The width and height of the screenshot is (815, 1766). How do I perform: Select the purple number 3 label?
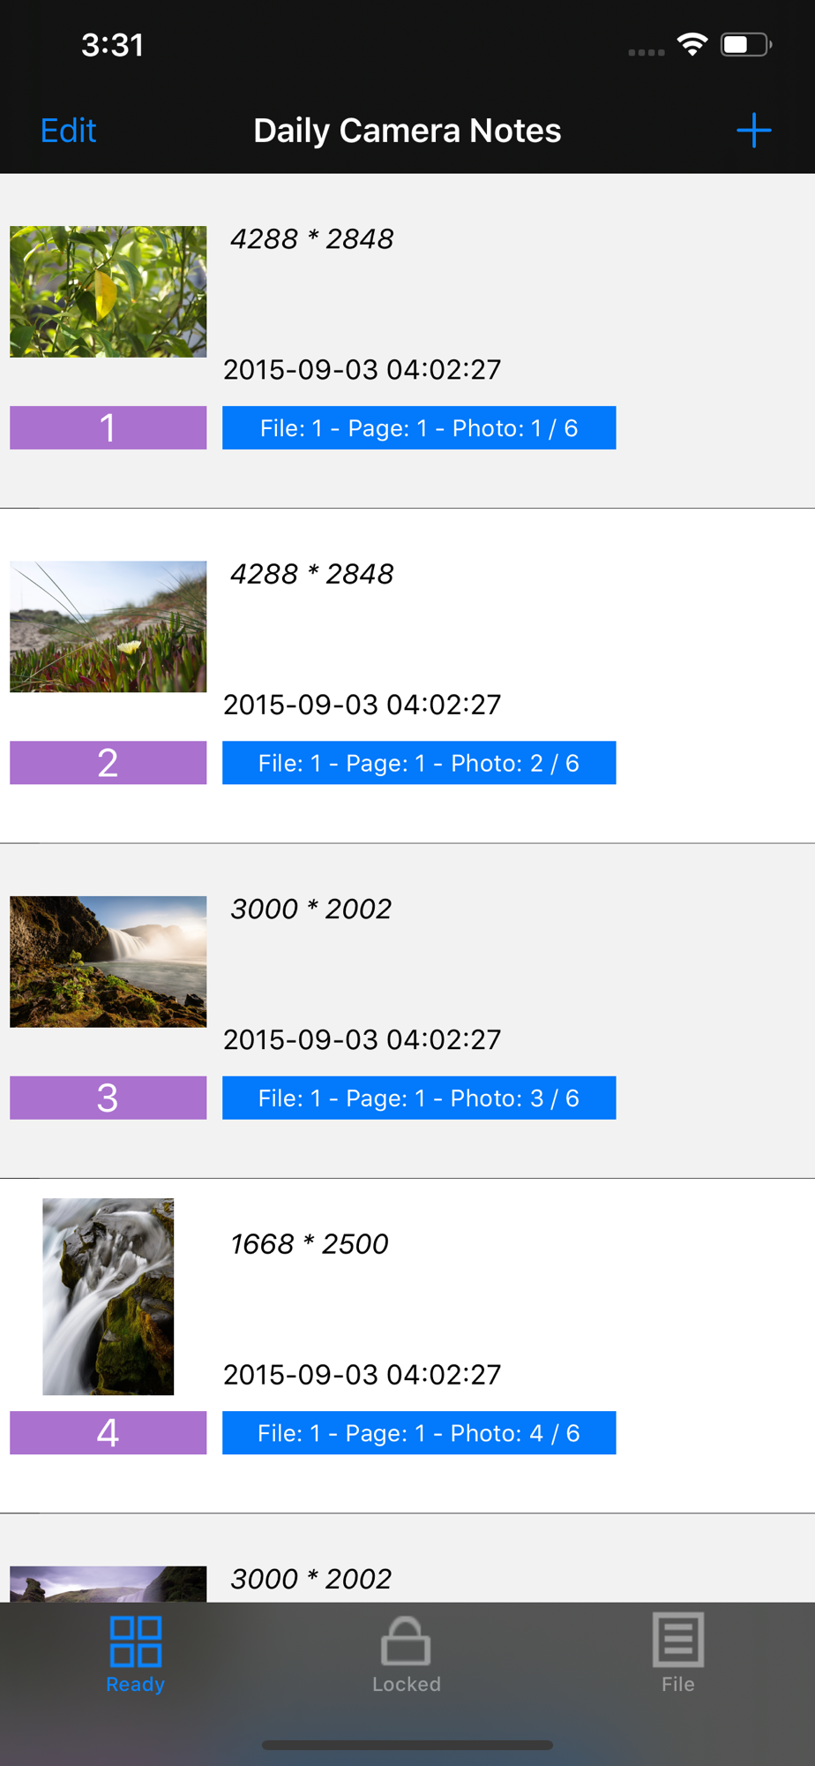108,1098
